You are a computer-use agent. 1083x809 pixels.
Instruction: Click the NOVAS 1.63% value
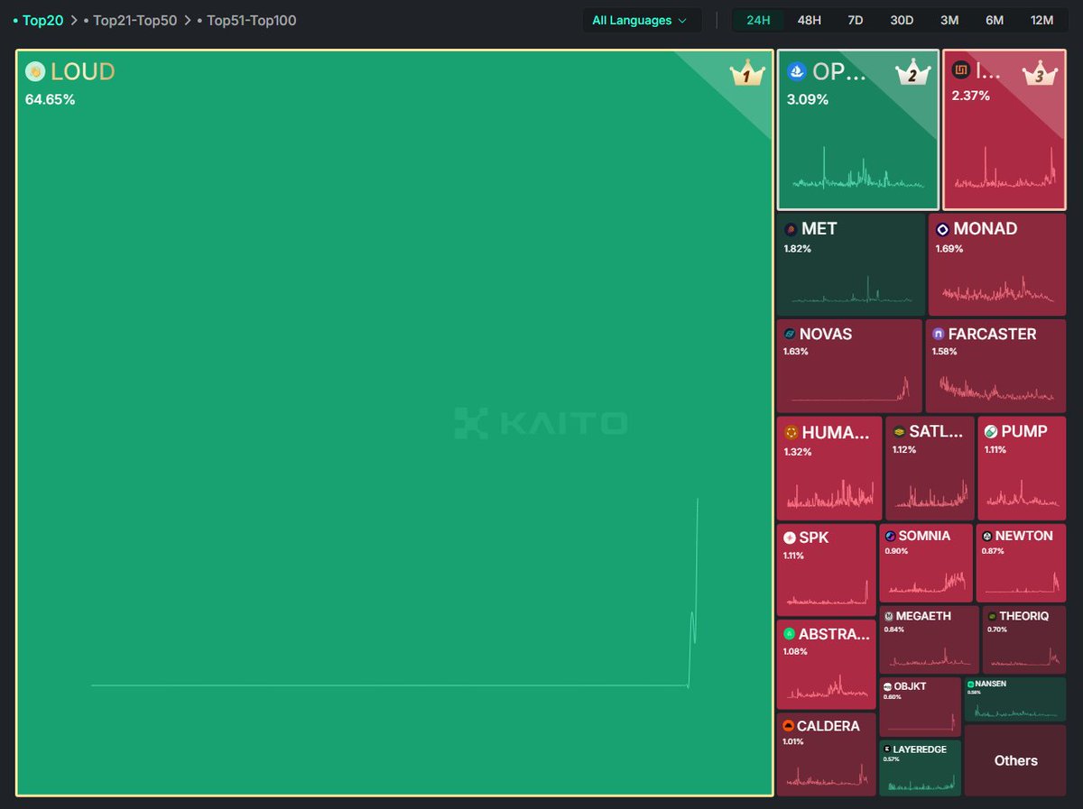point(796,352)
